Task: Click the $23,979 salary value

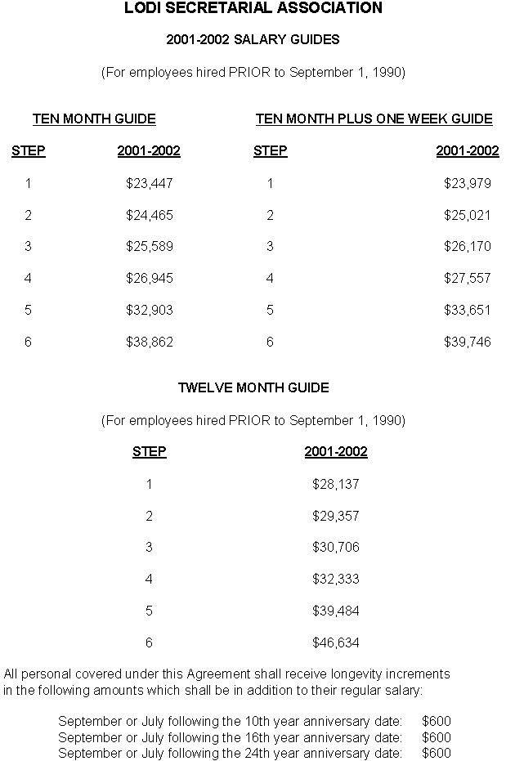Action: pos(468,183)
